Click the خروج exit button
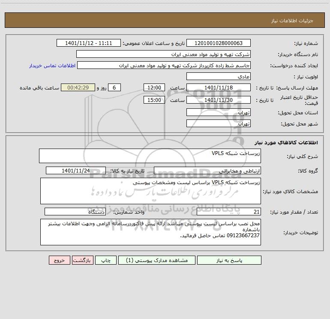 59,260
